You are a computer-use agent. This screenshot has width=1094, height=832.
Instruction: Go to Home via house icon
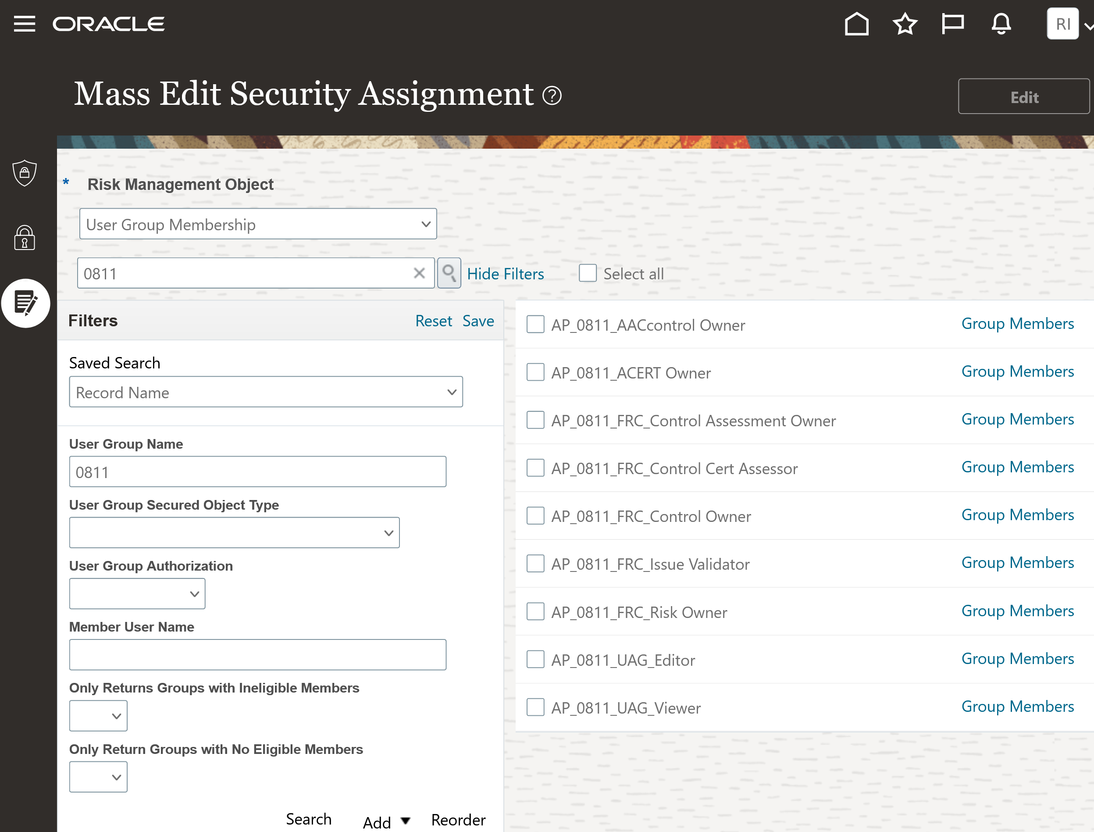click(x=856, y=24)
